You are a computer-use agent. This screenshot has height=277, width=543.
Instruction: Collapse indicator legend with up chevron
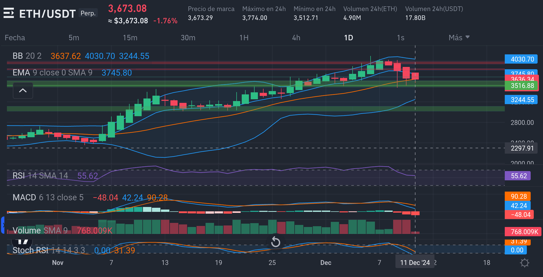[23, 91]
